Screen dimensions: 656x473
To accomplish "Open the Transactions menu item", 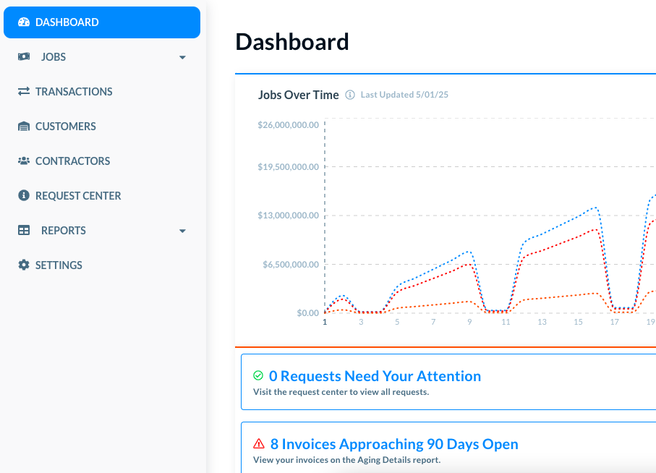I will click(x=74, y=92).
